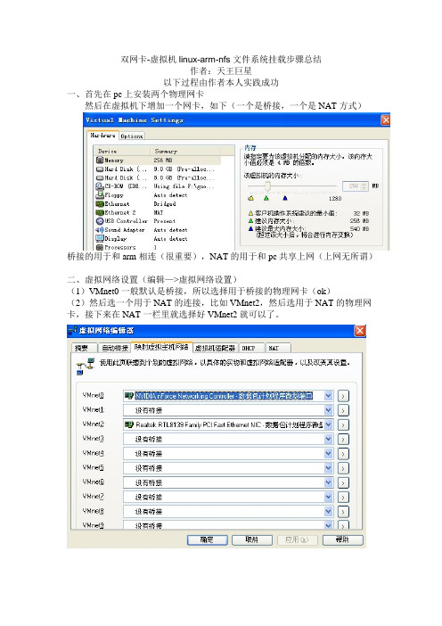Open VMnet1 arrow button settings

pyautogui.click(x=343, y=410)
